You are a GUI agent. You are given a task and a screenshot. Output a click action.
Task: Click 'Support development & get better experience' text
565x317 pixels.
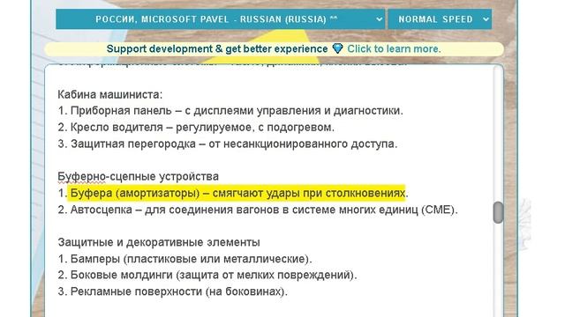coord(217,49)
